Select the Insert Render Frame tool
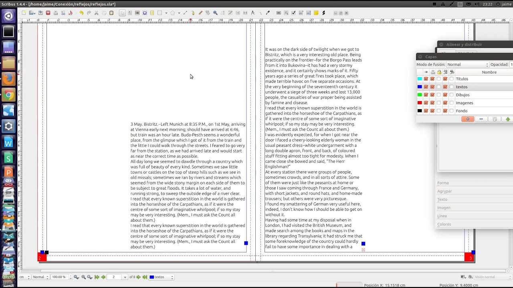Viewport: 513px width, 288px height. (x=145, y=13)
